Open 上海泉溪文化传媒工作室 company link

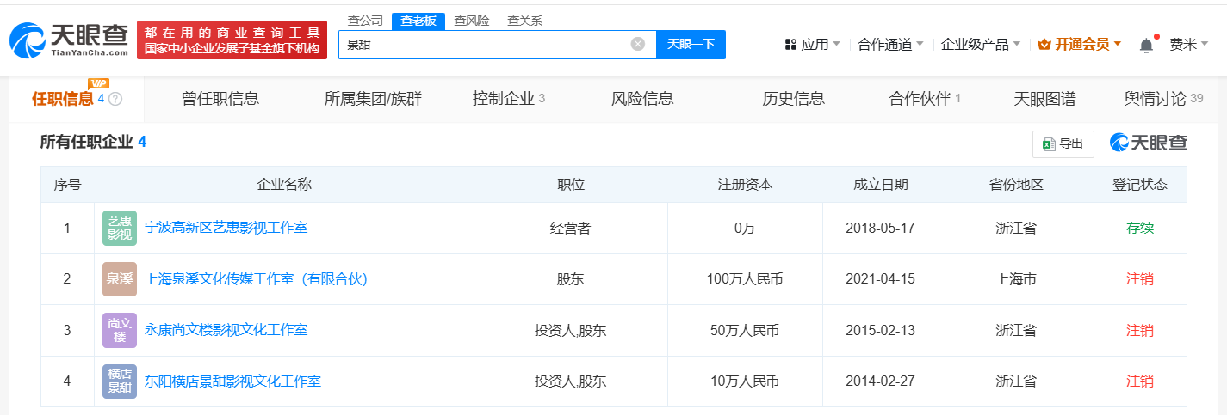coord(257,279)
